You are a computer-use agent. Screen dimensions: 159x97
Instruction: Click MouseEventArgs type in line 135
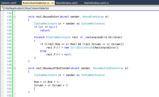[x=93, y=17]
